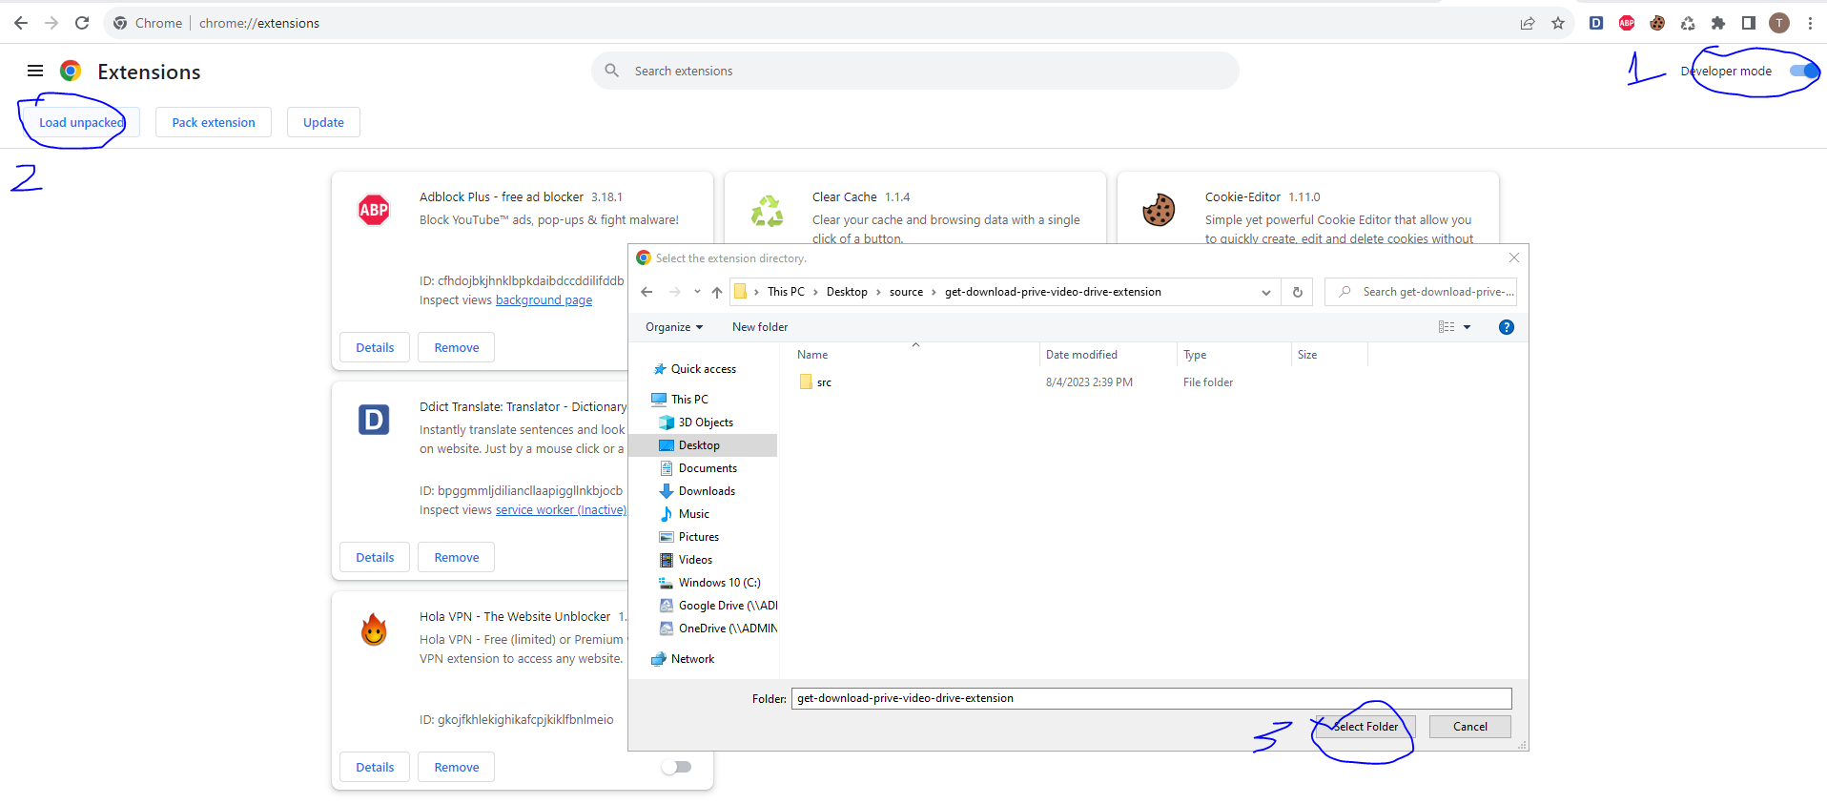Toggle Developer mode switch
The width and height of the screenshot is (1827, 804).
coord(1804,71)
